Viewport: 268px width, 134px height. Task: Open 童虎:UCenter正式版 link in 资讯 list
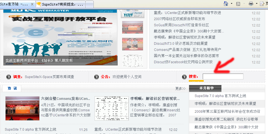(x=128, y=129)
